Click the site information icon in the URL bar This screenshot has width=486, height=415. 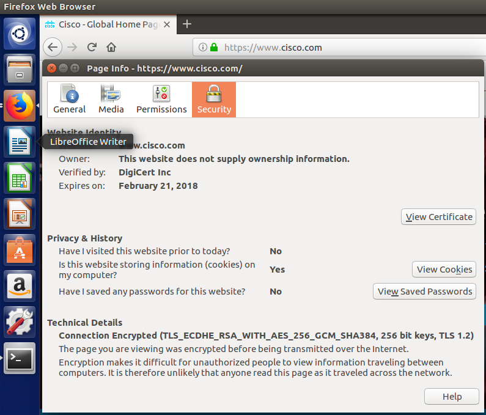[203, 48]
